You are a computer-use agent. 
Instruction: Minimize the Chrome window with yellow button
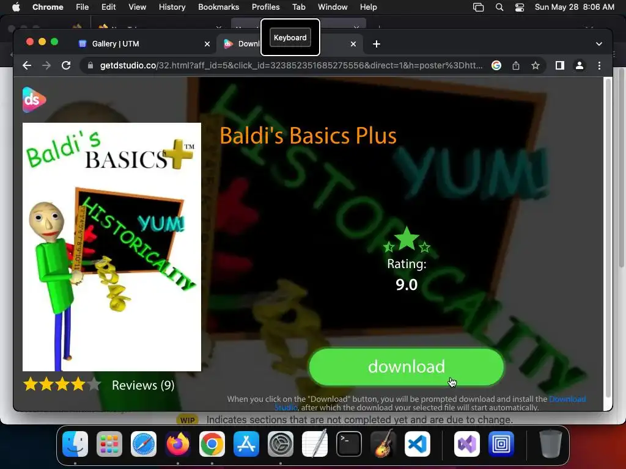coord(42,42)
